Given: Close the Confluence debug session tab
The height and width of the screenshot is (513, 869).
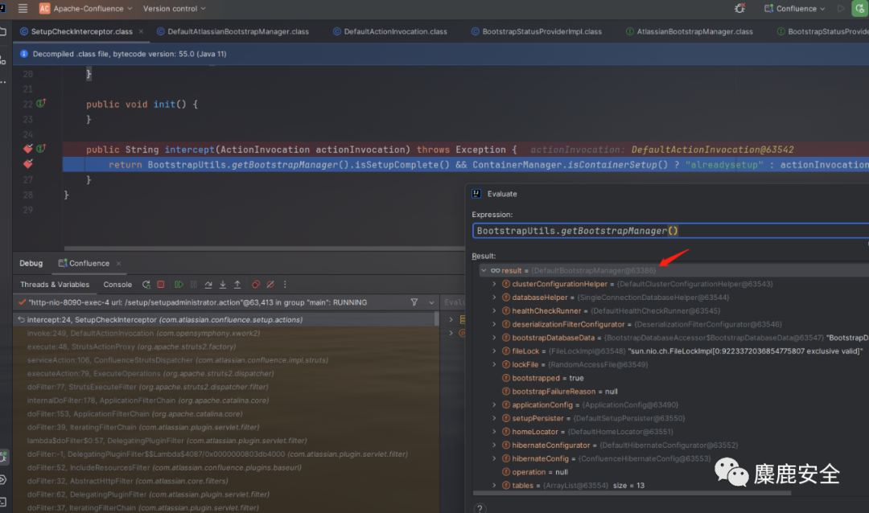Looking at the screenshot, I should pos(118,264).
